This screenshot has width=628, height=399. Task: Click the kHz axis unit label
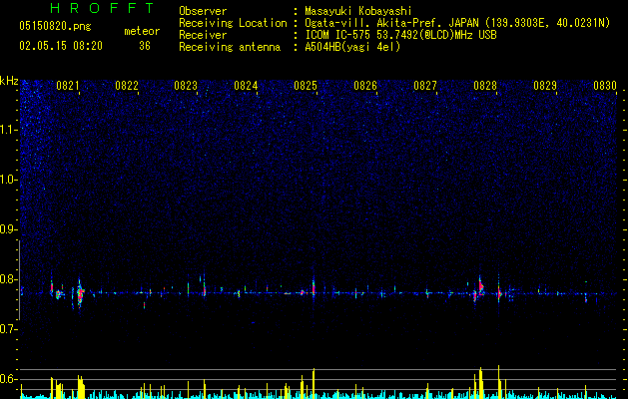click(x=9, y=81)
